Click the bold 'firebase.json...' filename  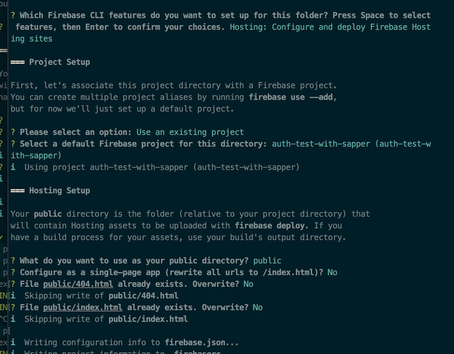click(202, 342)
